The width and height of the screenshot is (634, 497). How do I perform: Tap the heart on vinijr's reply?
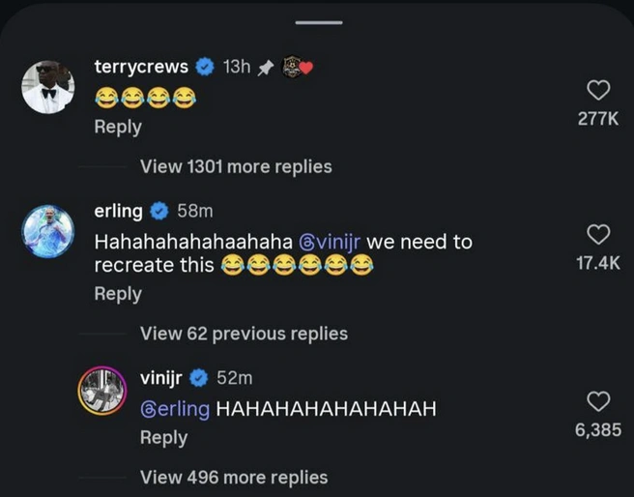(x=598, y=401)
